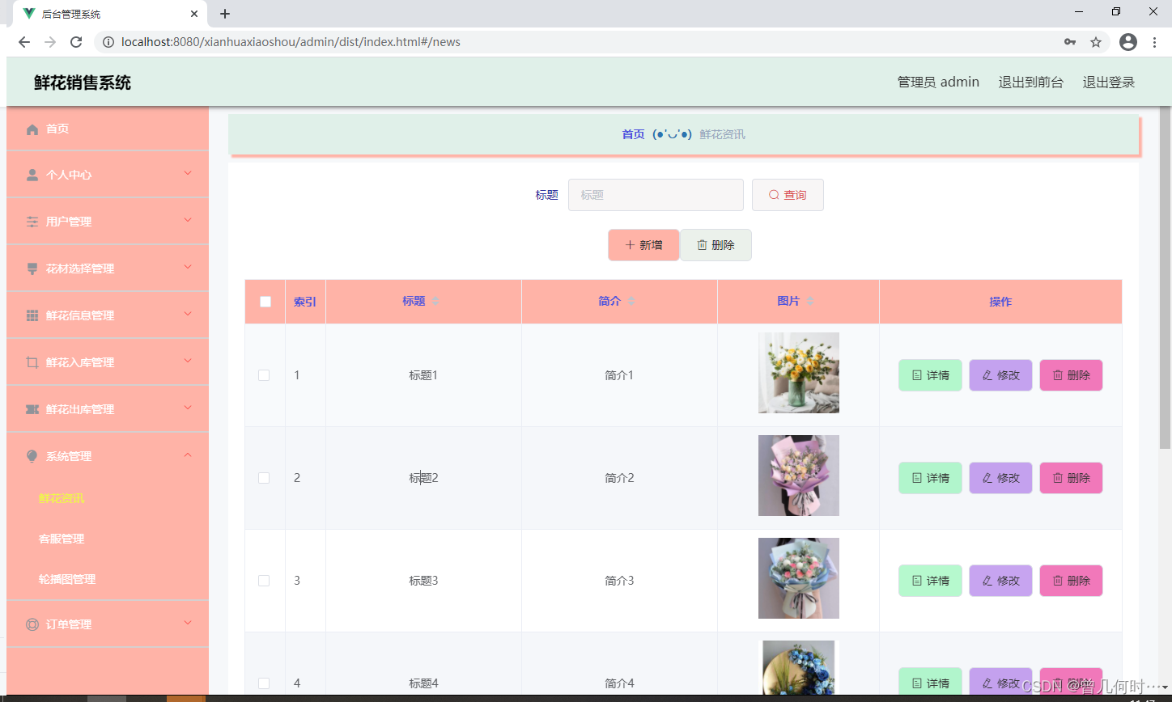The image size is (1172, 702).
Task: Click the 查询 search button
Action: tap(788, 195)
